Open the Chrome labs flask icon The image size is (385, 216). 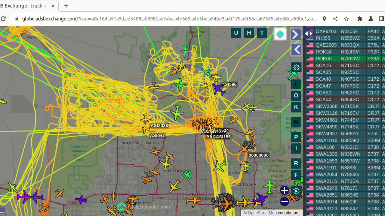[371, 19]
